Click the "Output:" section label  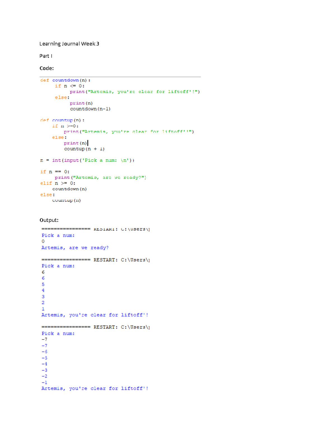49,220
